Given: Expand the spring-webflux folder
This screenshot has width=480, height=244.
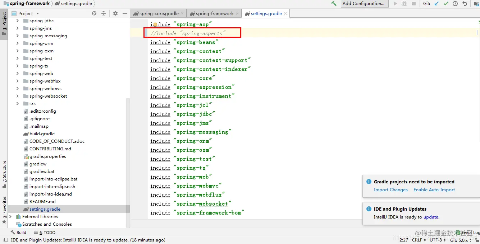Looking at the screenshot, I should click(17, 81).
